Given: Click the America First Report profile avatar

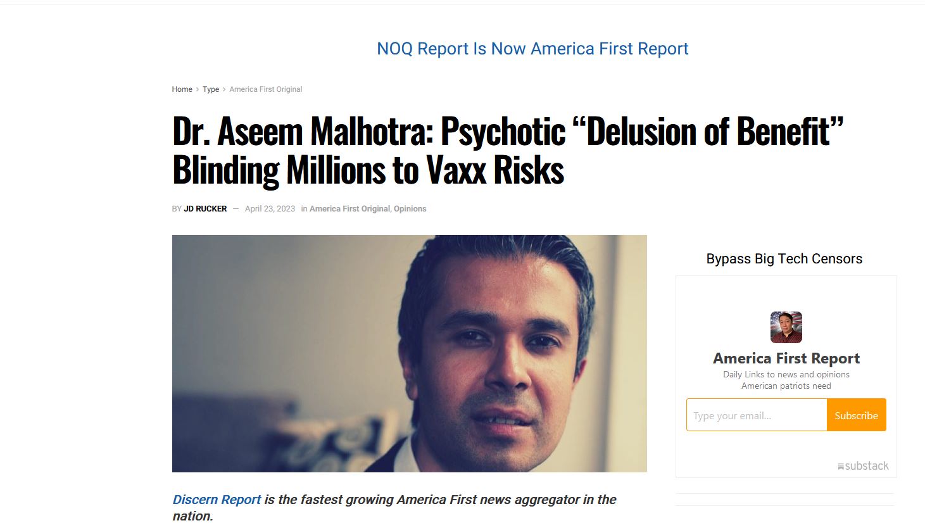Looking at the screenshot, I should pos(786,327).
